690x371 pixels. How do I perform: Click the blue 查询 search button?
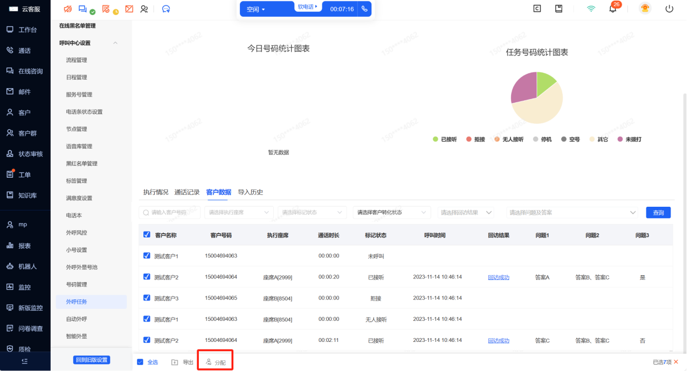(658, 213)
